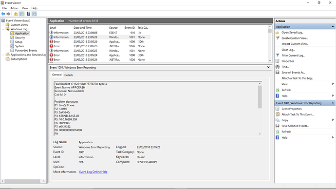
Task: Select Event Viewer (Local) root node
Action: (x=18, y=20)
